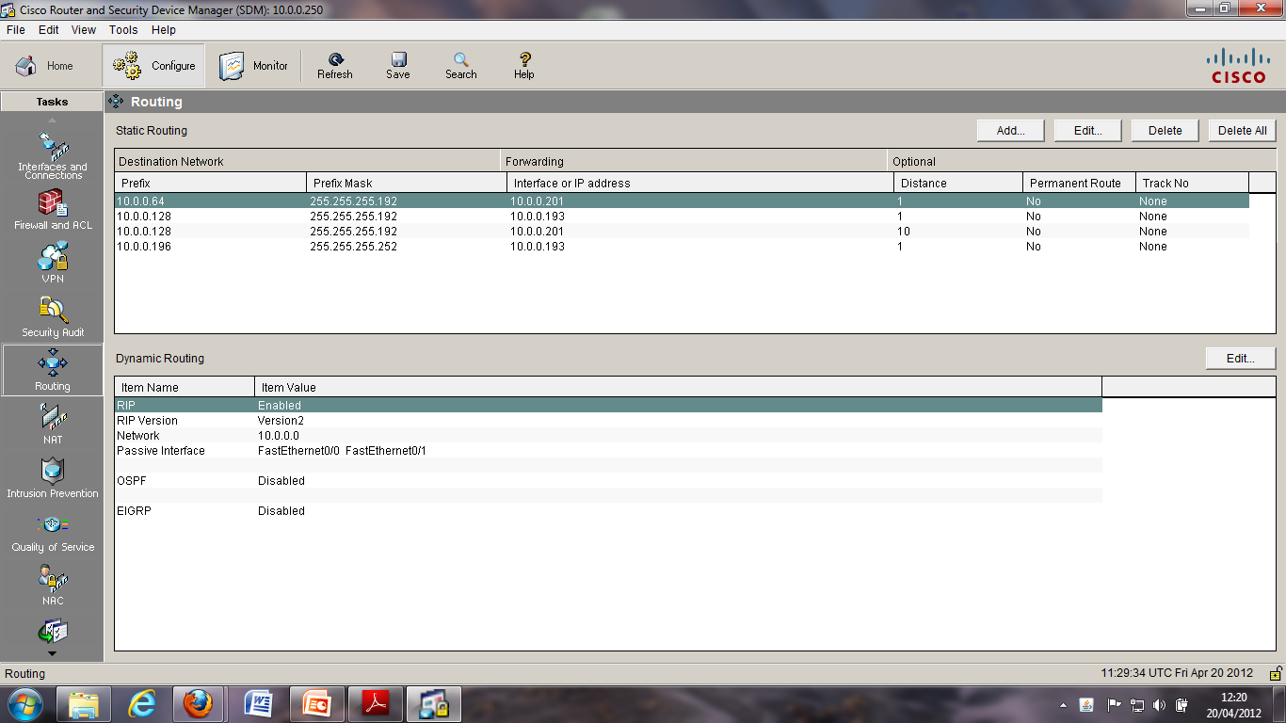1286x723 pixels.
Task: Select the EIGRP Disabled row
Action: pos(608,510)
